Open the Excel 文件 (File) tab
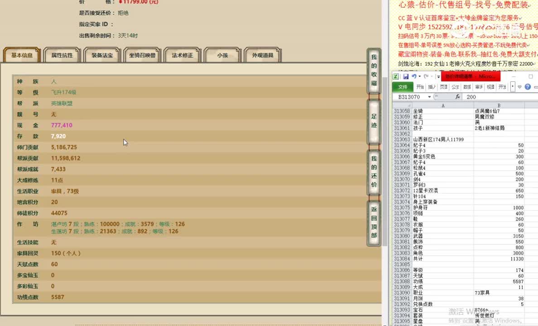The image size is (538, 326). 404,87
